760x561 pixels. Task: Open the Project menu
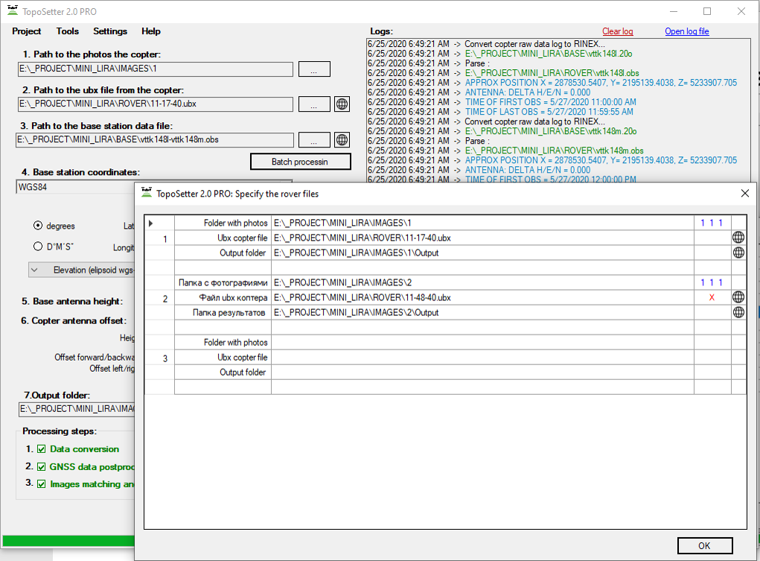click(27, 31)
